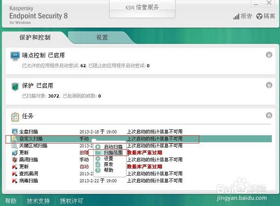Collapse the 任务 section chevron
The height and width of the screenshot is (206, 280).
point(269,115)
